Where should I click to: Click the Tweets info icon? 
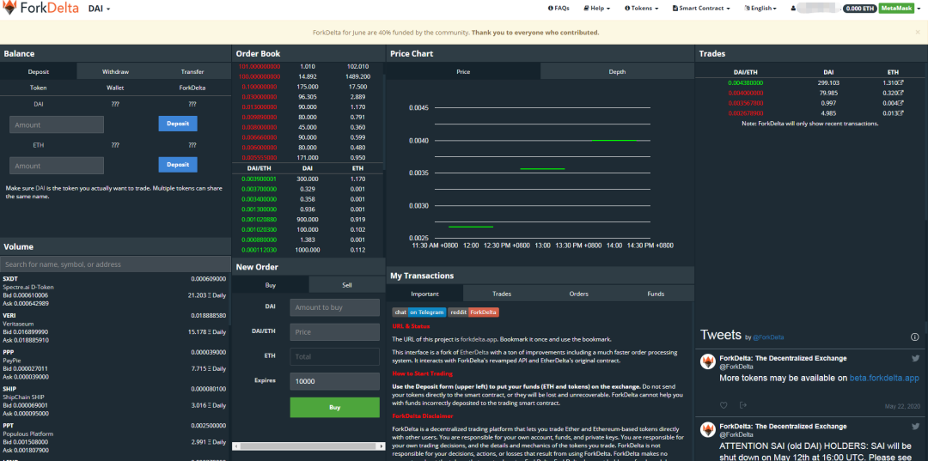914,337
